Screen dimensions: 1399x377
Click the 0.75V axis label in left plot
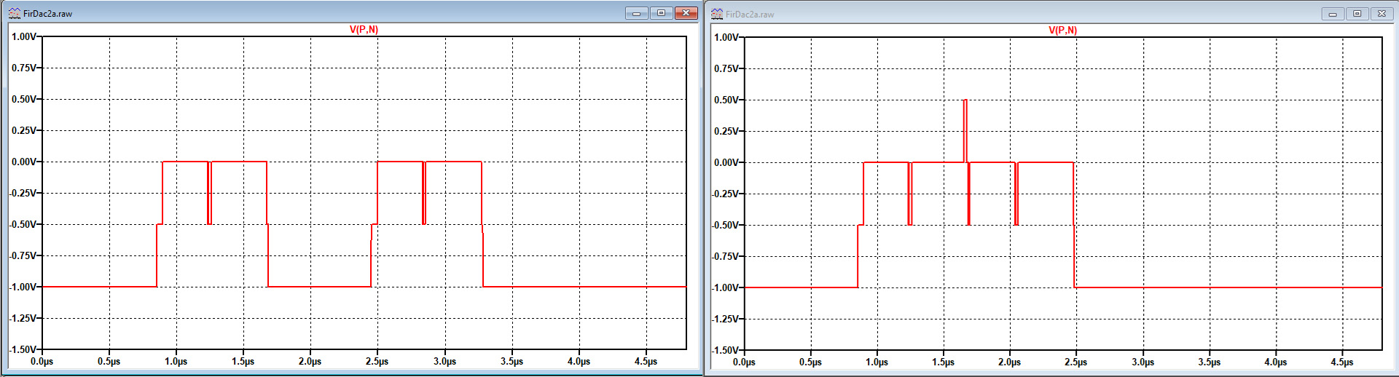[23, 68]
